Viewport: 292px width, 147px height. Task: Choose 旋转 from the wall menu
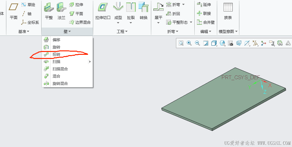click(x=67, y=47)
